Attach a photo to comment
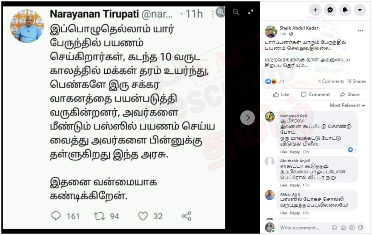Screen dimensions: 372x235 pyautogui.click(x=343, y=228)
